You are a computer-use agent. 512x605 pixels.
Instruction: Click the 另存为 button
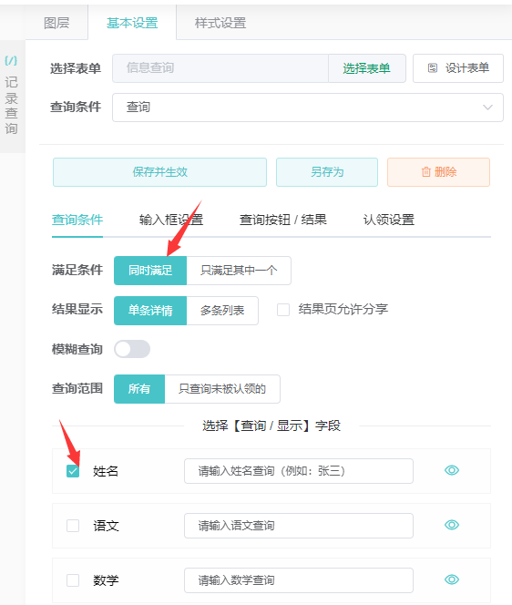pyautogui.click(x=327, y=172)
